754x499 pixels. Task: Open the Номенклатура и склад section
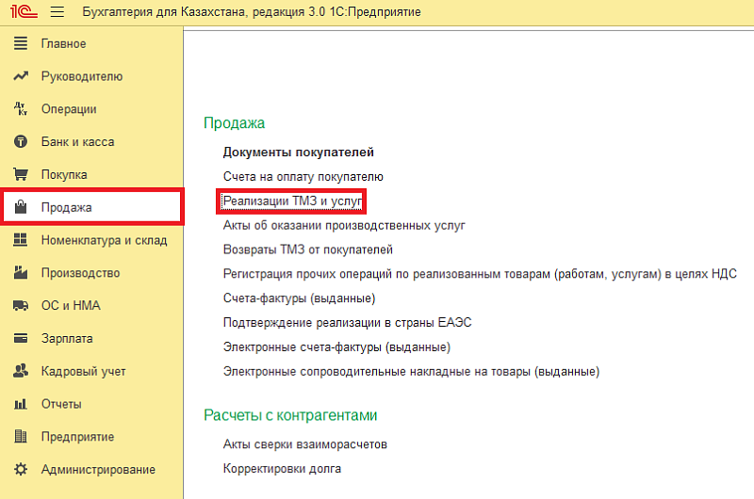pyautogui.click(x=104, y=240)
